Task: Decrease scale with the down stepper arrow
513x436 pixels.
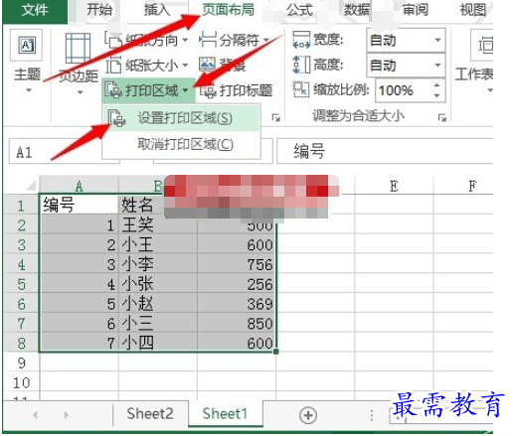Action: [x=437, y=95]
